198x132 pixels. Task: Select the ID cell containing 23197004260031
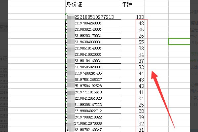(x=93, y=23)
